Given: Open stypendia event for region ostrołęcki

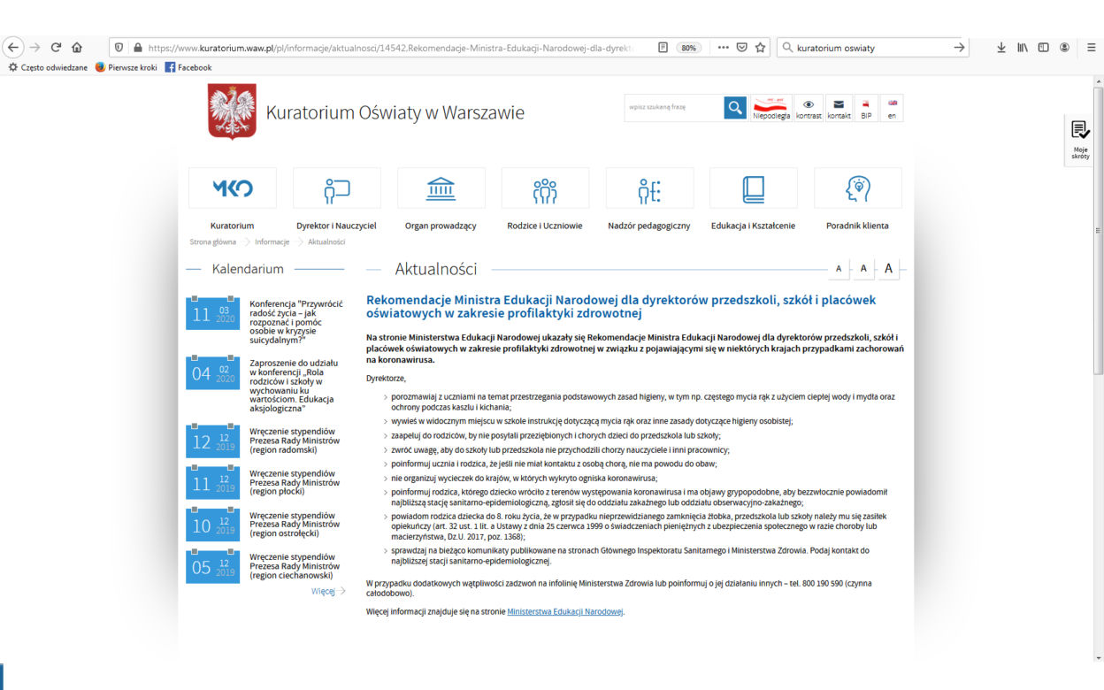Looking at the screenshot, I should (x=295, y=525).
